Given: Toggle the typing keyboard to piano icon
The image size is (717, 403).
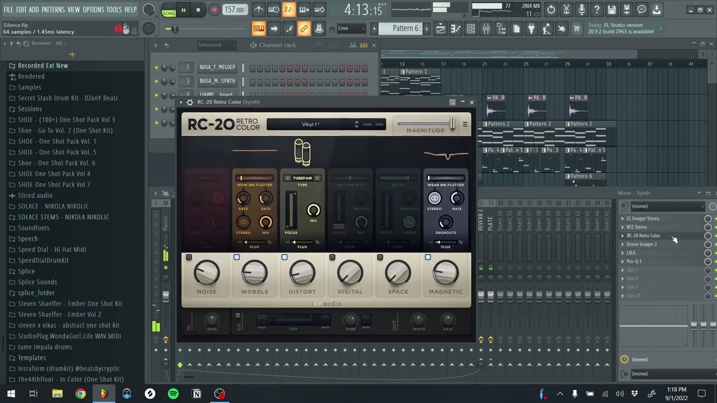Looking at the screenshot, I should coord(259,29).
